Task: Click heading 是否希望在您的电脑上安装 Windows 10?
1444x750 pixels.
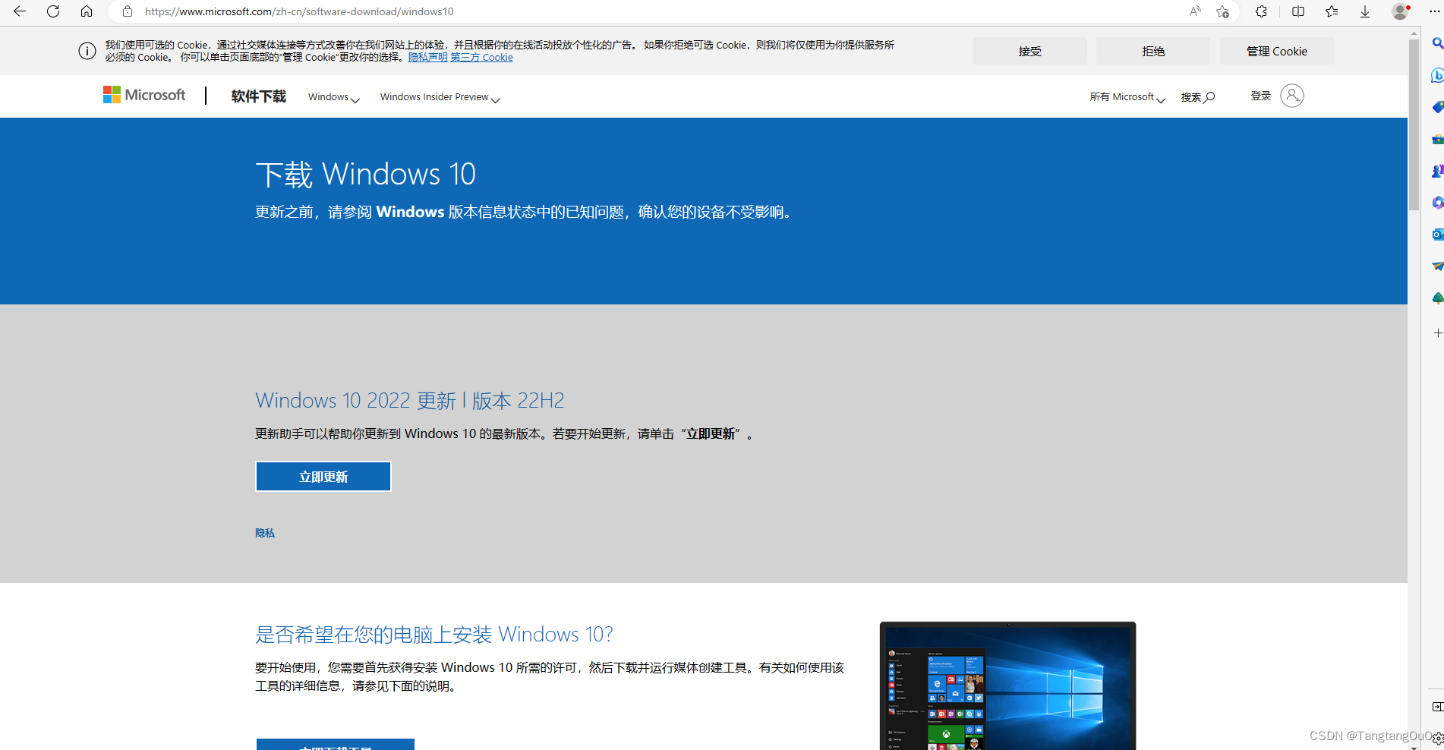Action: point(434,634)
